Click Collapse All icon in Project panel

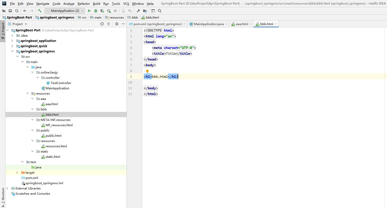tap(109, 24)
